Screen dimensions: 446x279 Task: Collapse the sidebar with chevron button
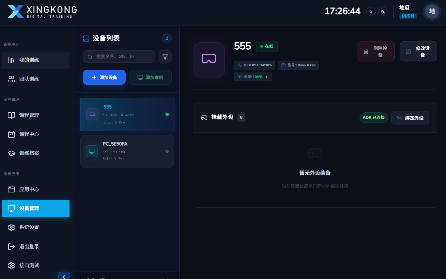coord(64,276)
